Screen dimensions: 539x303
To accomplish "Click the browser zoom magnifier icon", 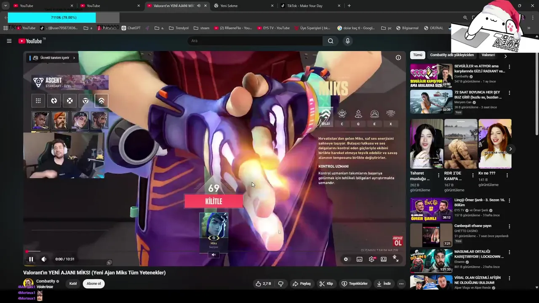I will tap(465, 18).
